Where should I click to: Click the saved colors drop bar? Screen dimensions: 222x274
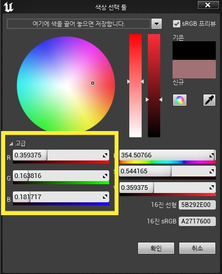(x=78, y=24)
